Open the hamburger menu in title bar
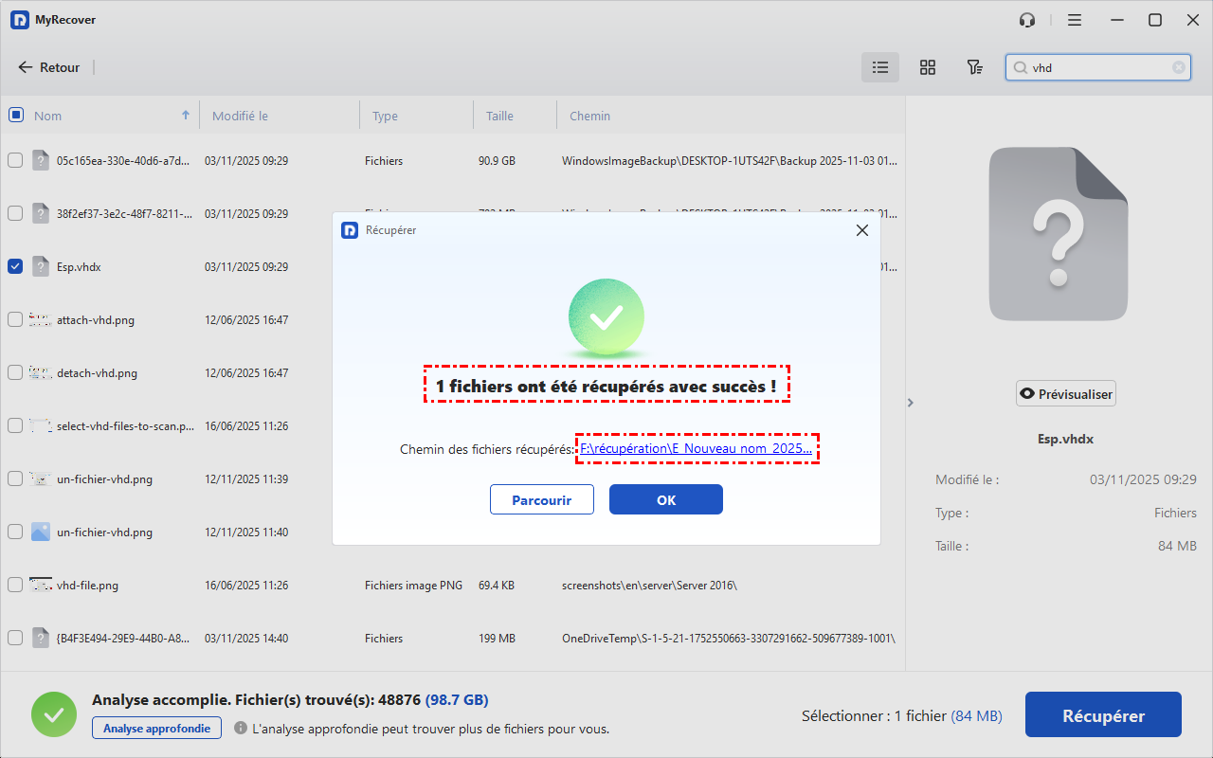This screenshot has width=1213, height=758. pyautogui.click(x=1075, y=20)
